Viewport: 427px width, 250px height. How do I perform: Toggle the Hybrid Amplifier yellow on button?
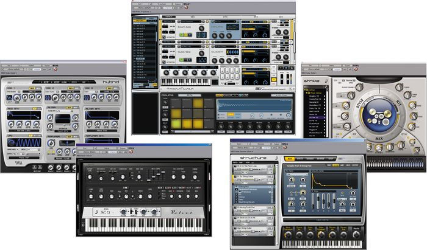69,137
